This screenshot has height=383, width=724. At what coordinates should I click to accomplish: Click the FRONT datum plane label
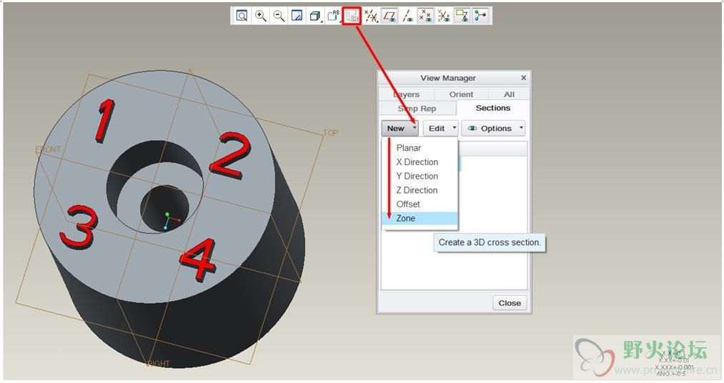click(x=48, y=149)
